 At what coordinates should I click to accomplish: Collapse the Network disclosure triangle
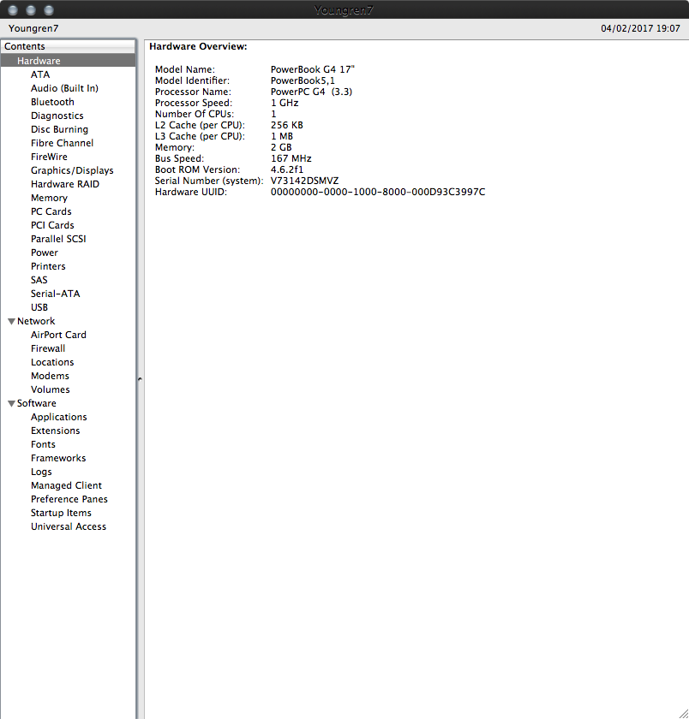pyautogui.click(x=11, y=322)
